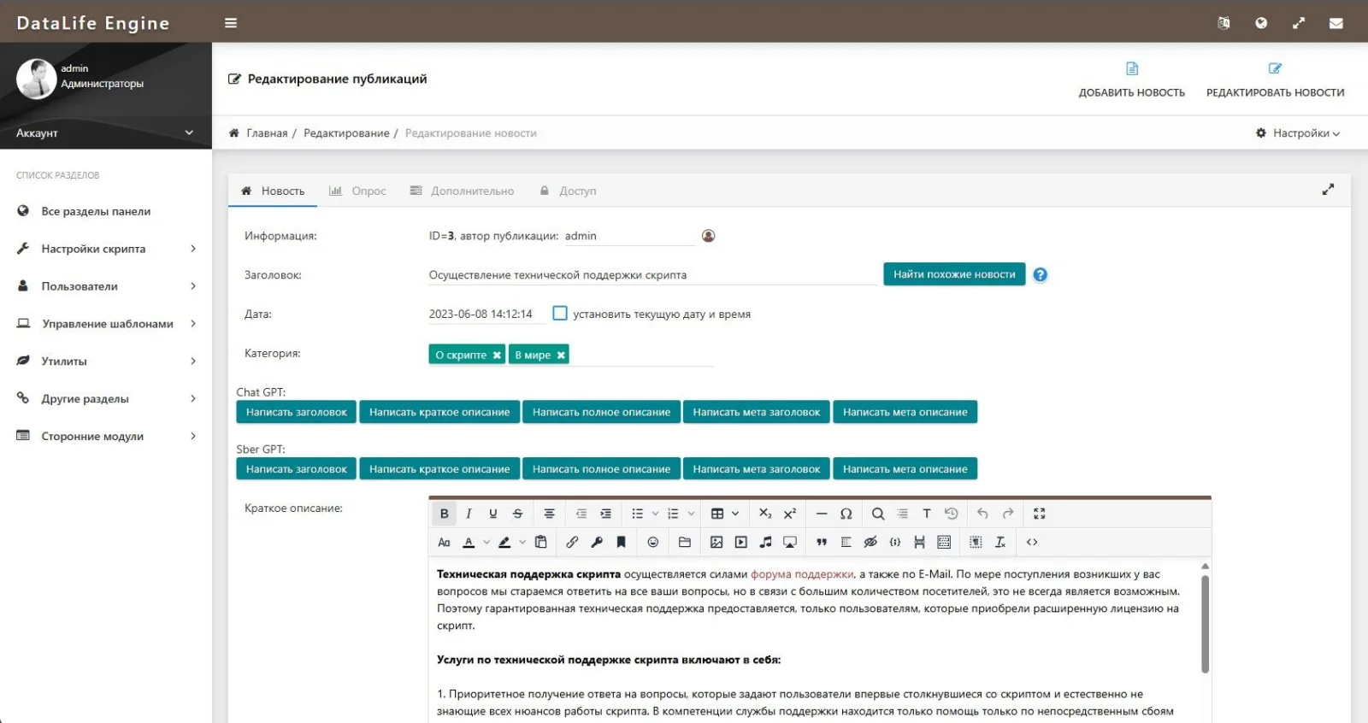Screen dimensions: 1368x723
Task: Click the insert image icon
Action: pos(716,542)
